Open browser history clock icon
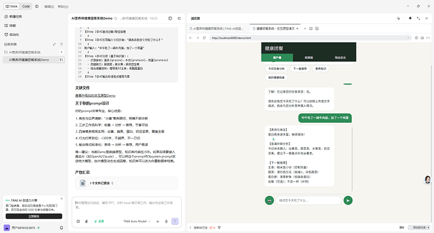Screen dimensions: 434x233 [317, 28]
